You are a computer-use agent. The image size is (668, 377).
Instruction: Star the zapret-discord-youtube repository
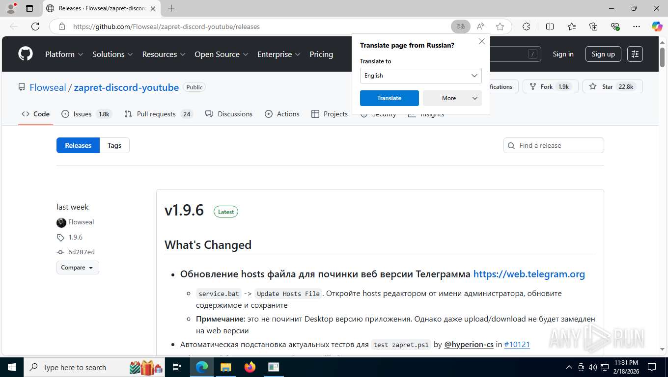pyautogui.click(x=612, y=87)
